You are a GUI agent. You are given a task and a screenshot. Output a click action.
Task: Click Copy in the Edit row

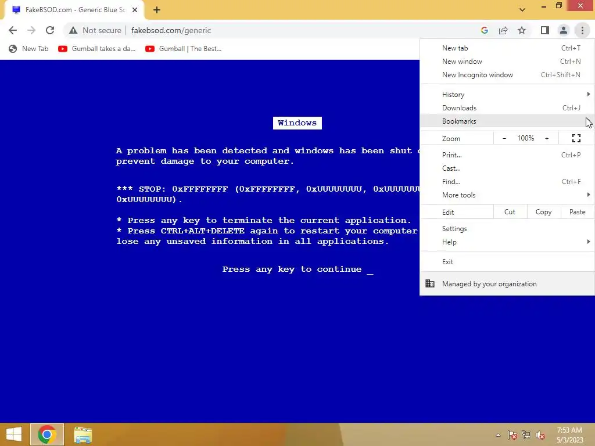(x=544, y=212)
